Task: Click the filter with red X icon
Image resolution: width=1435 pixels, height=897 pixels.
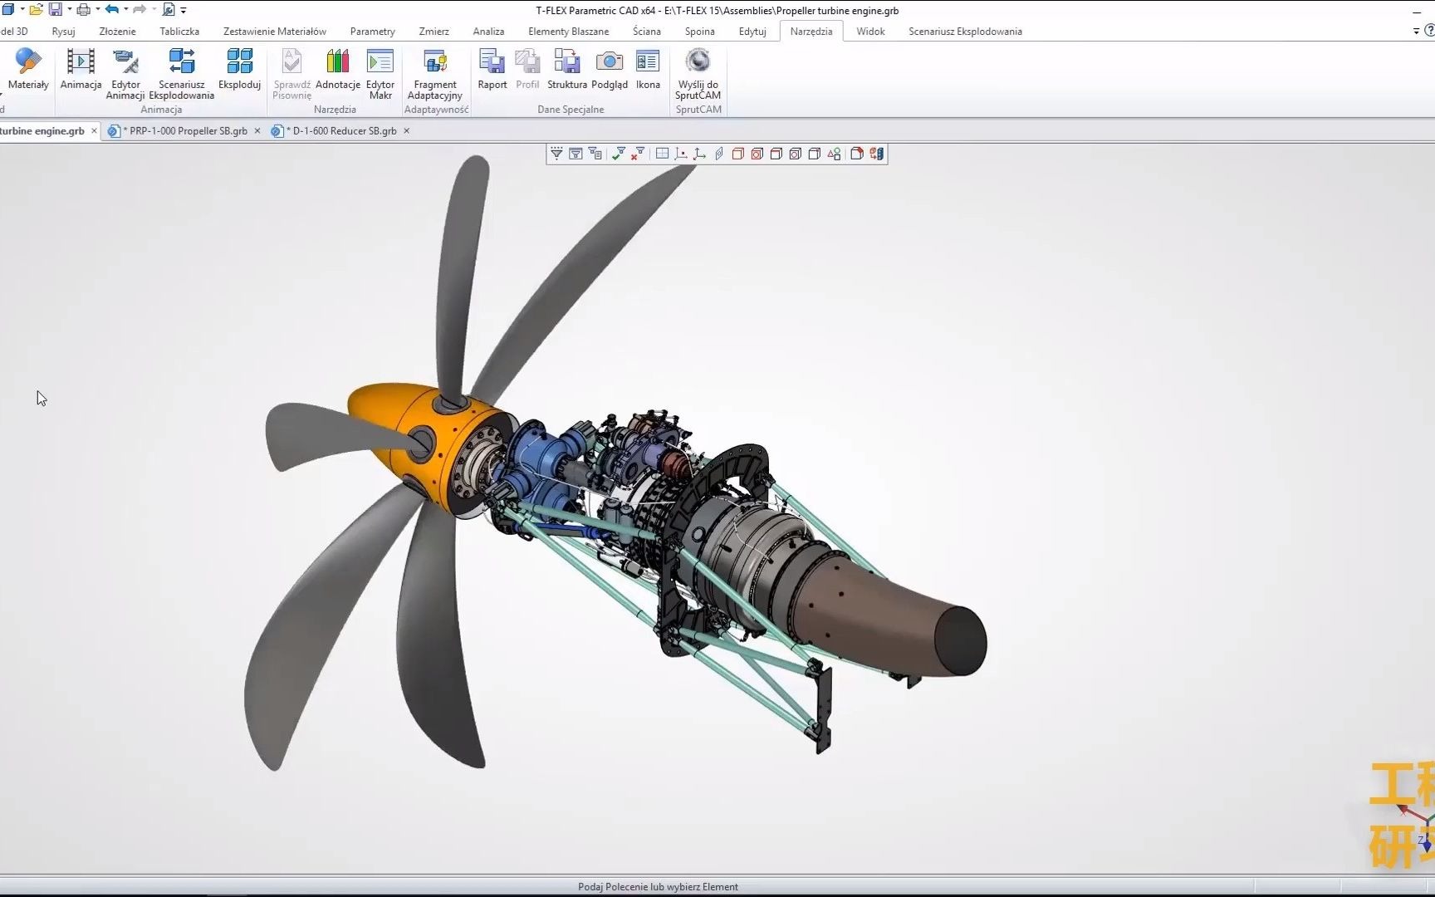Action: point(638,154)
